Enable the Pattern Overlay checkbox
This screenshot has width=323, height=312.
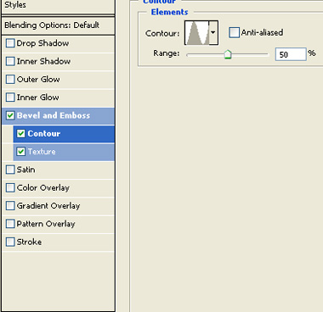pyautogui.click(x=10, y=224)
